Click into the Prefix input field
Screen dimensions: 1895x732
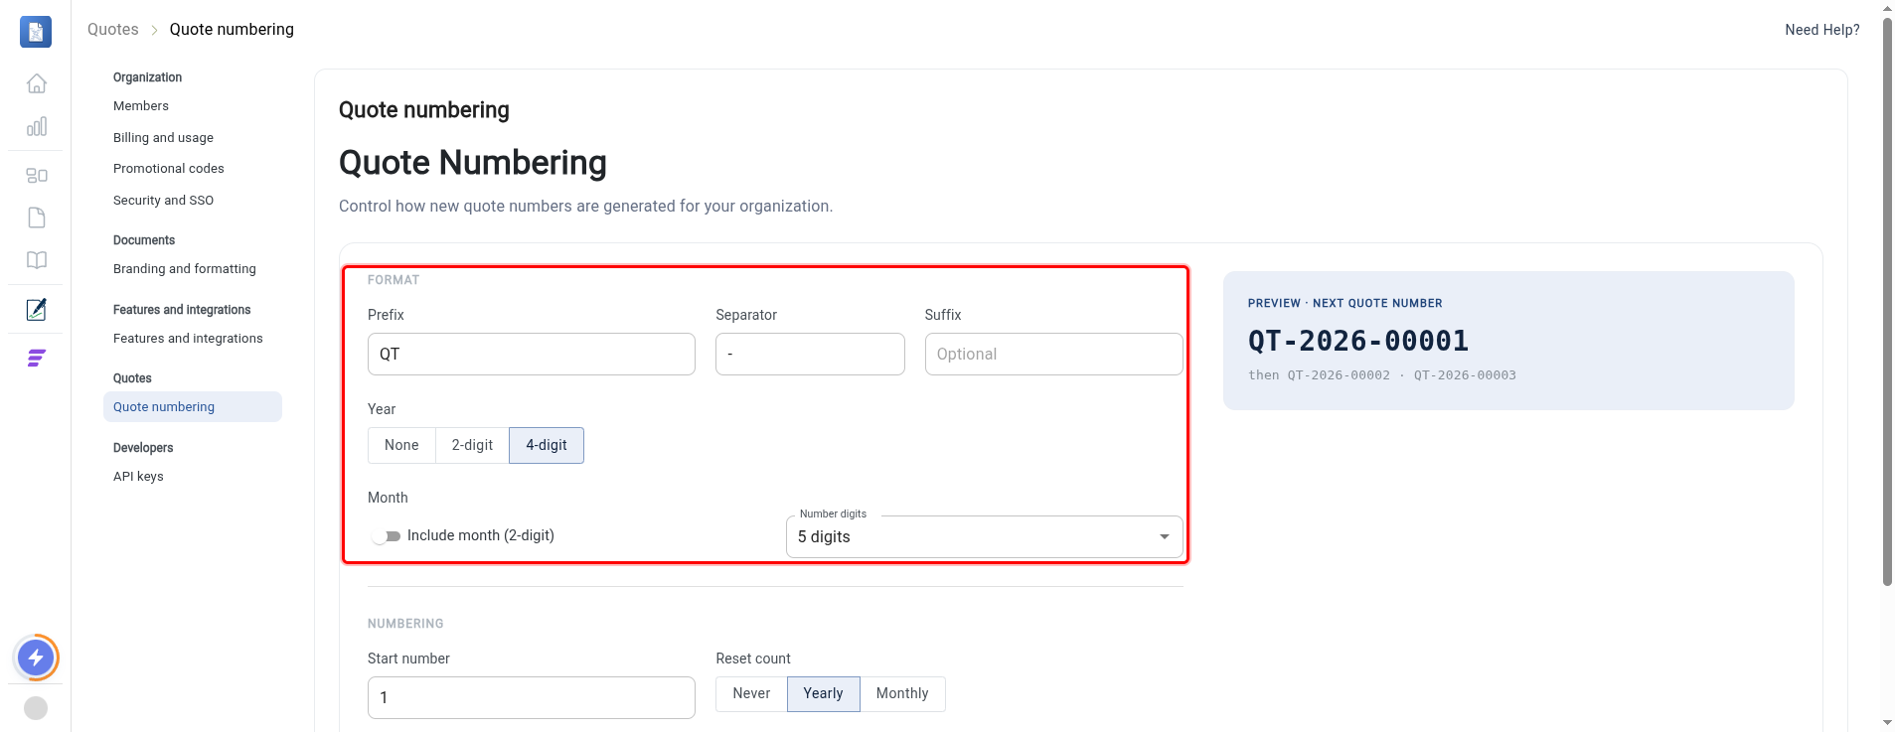[x=532, y=355]
